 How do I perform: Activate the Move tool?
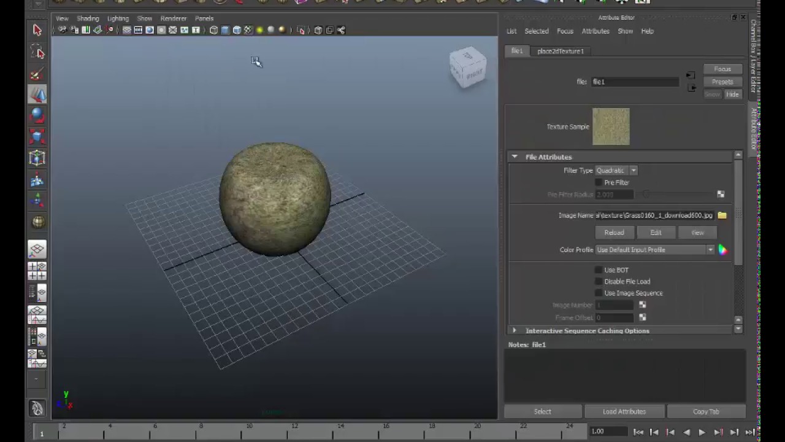coord(37,94)
